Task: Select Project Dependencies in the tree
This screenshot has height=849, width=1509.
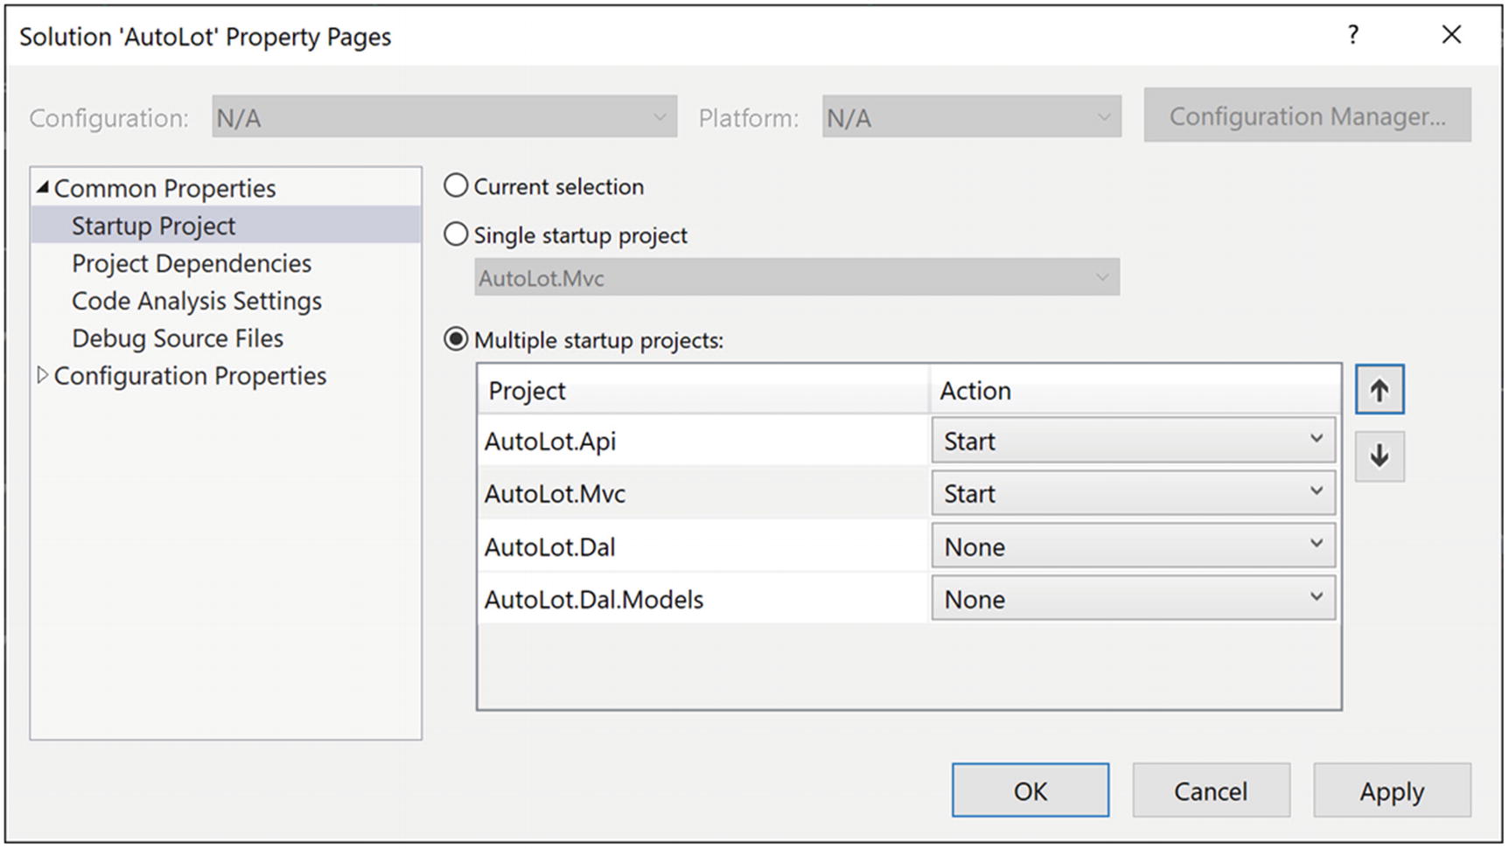Action: click(192, 263)
